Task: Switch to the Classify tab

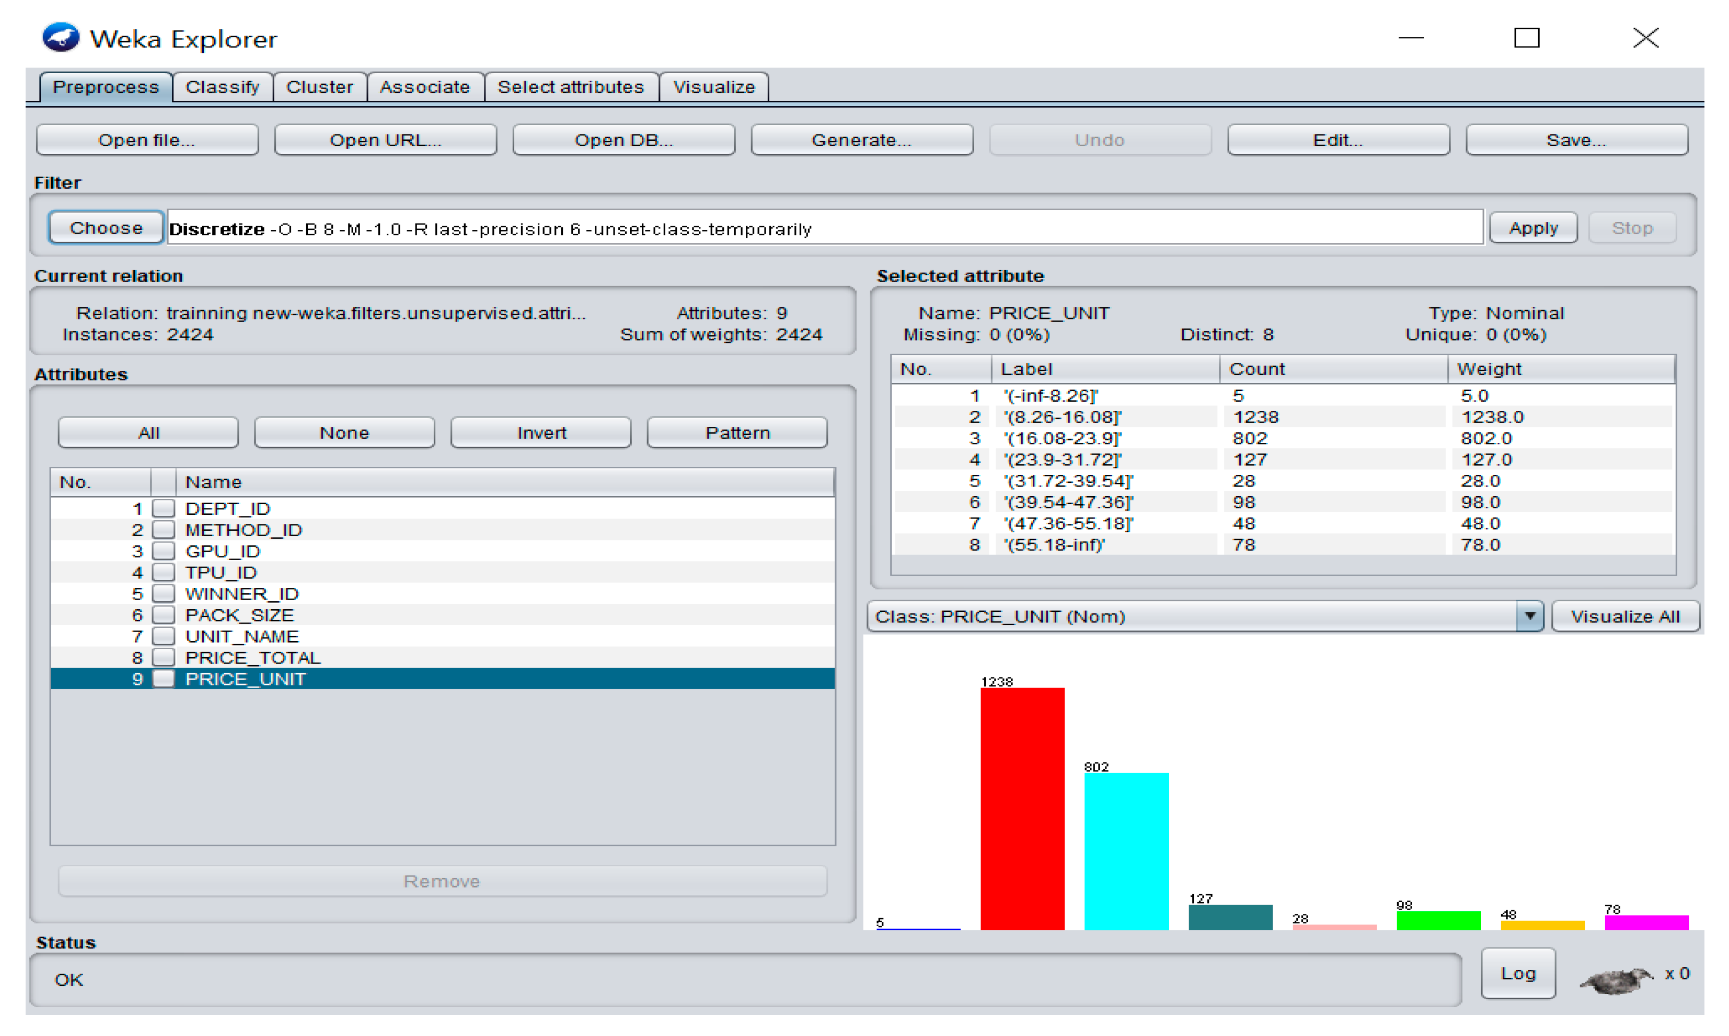Action: 222,87
